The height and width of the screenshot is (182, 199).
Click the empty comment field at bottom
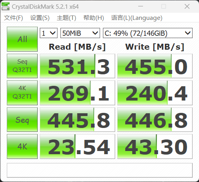pos(100,170)
